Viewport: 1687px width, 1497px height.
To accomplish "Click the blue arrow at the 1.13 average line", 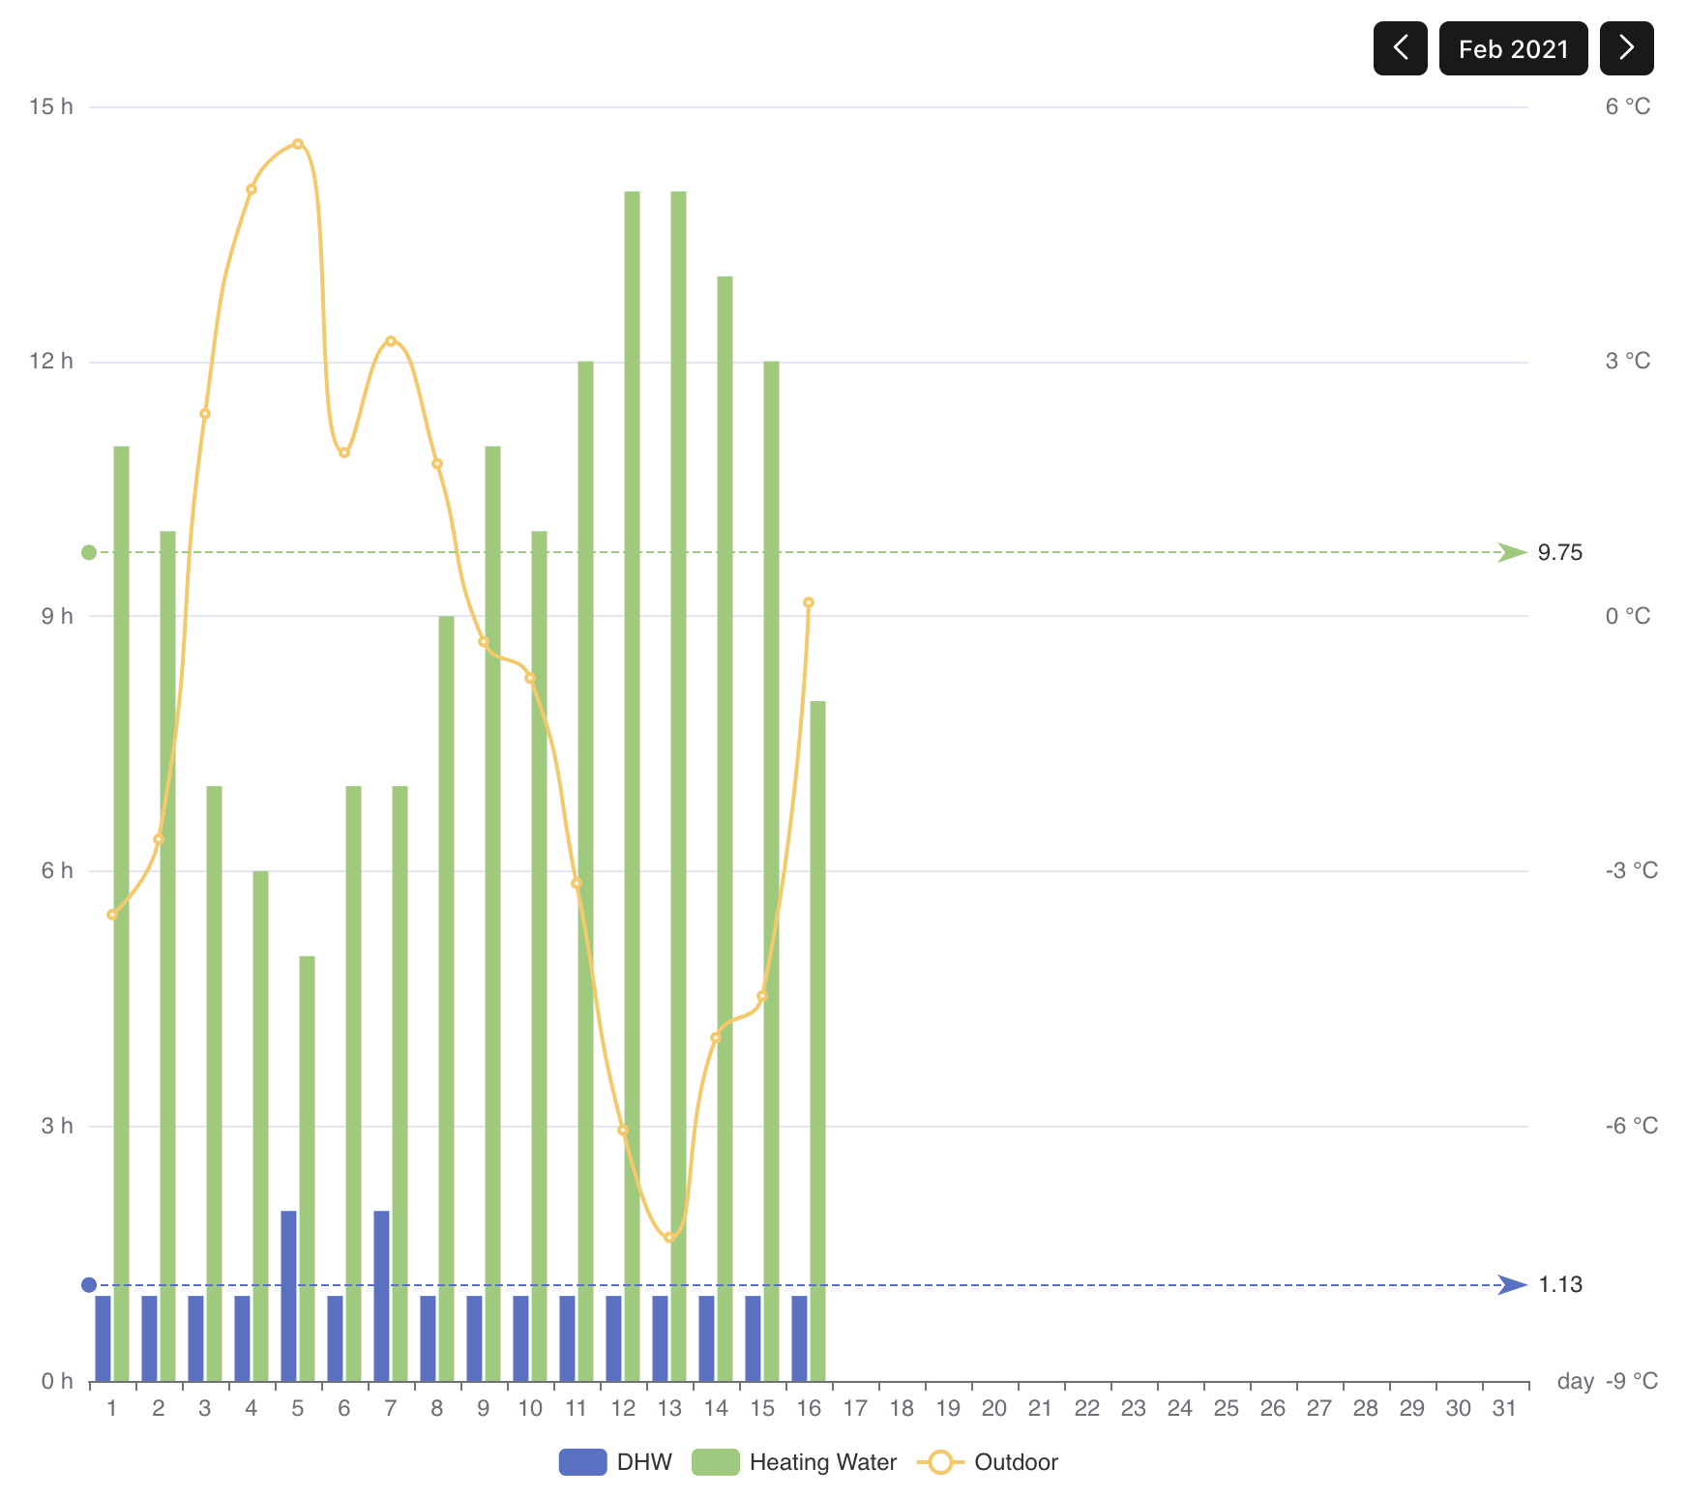I will click(1513, 1283).
